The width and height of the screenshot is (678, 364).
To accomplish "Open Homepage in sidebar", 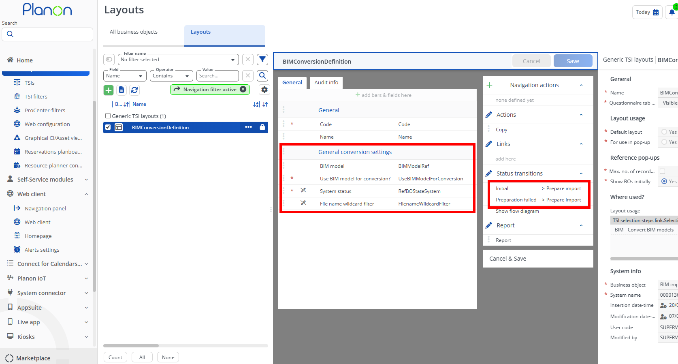I will click(38, 236).
